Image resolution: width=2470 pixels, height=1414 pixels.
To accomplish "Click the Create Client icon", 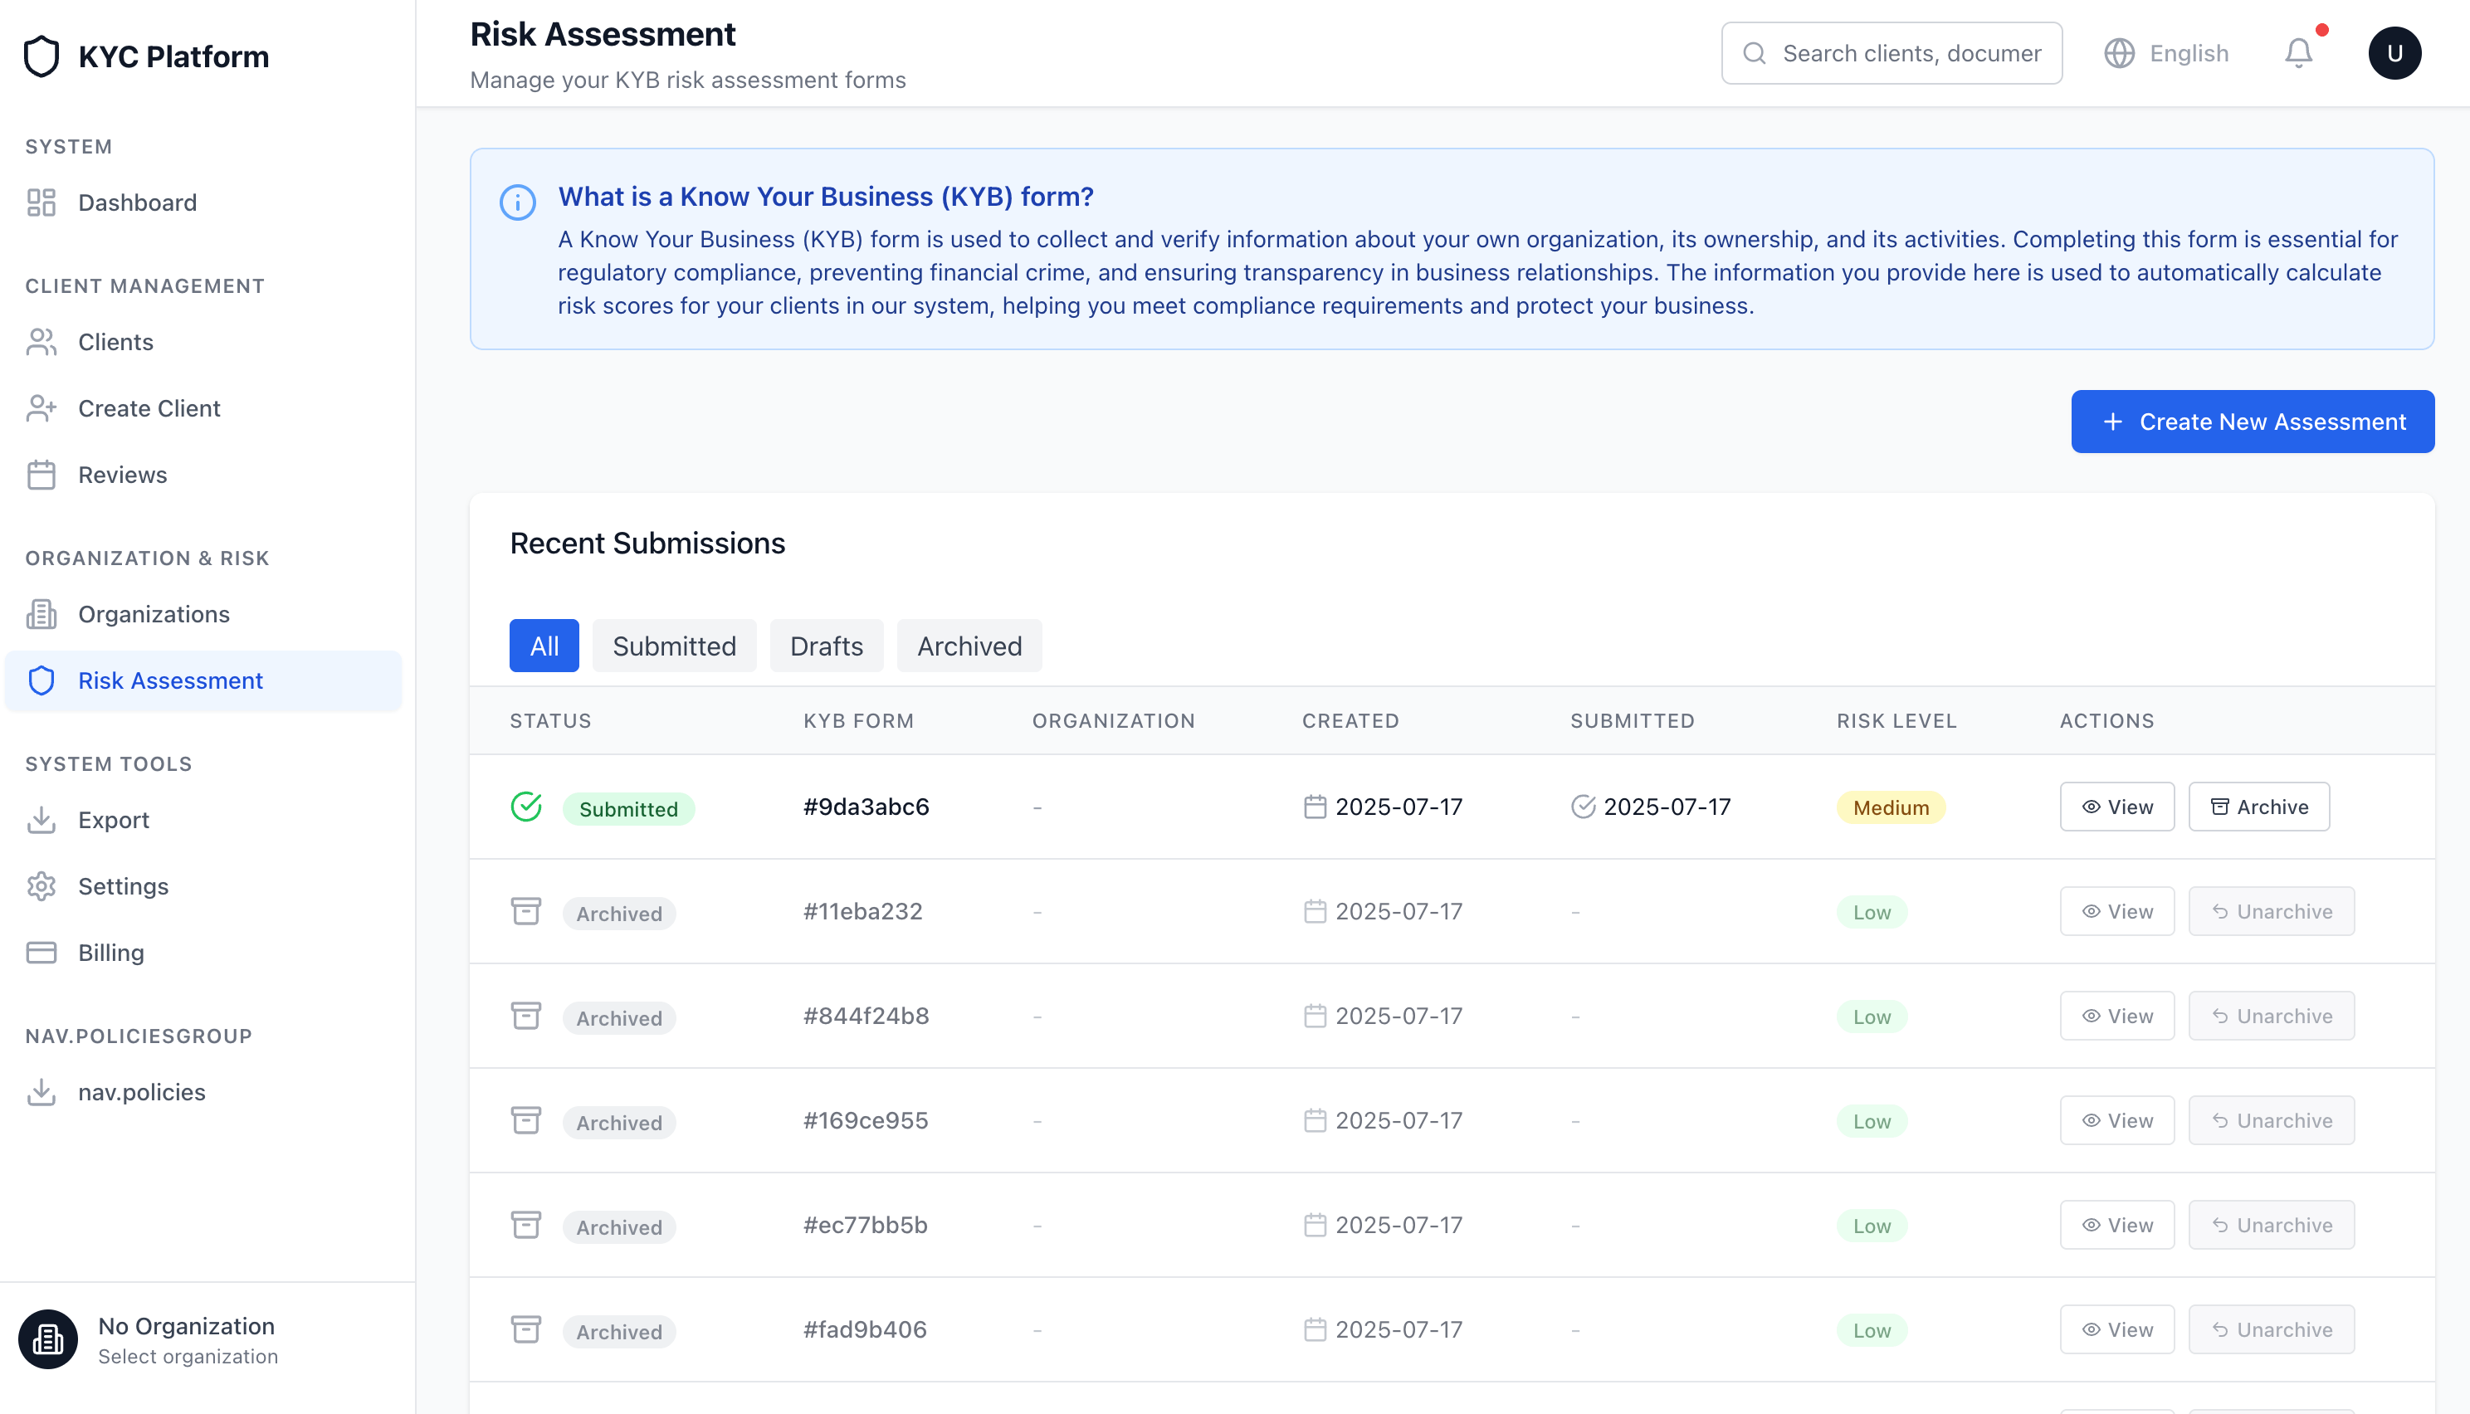I will pos(41,408).
